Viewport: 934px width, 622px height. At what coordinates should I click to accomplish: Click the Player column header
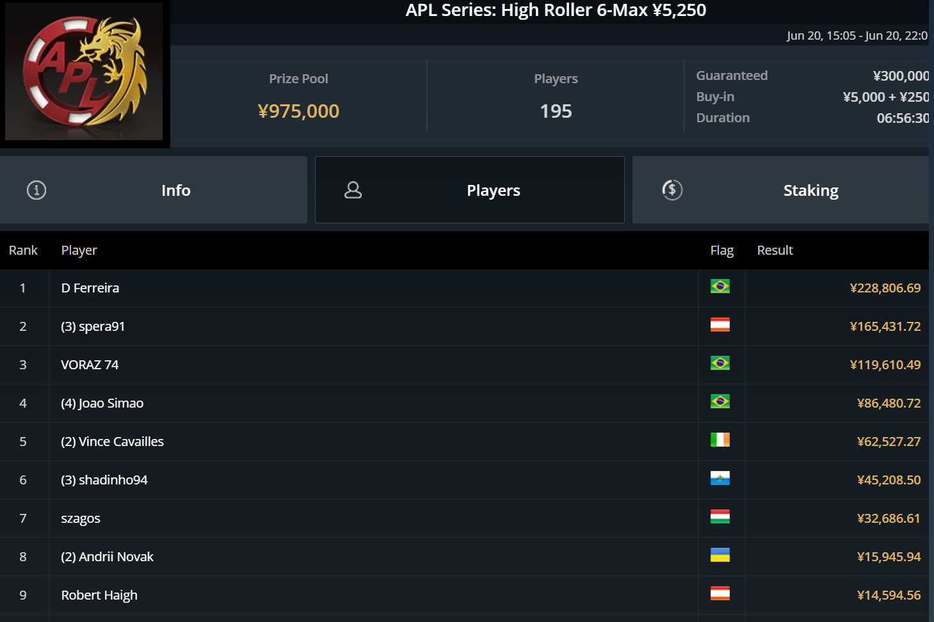pyautogui.click(x=79, y=250)
